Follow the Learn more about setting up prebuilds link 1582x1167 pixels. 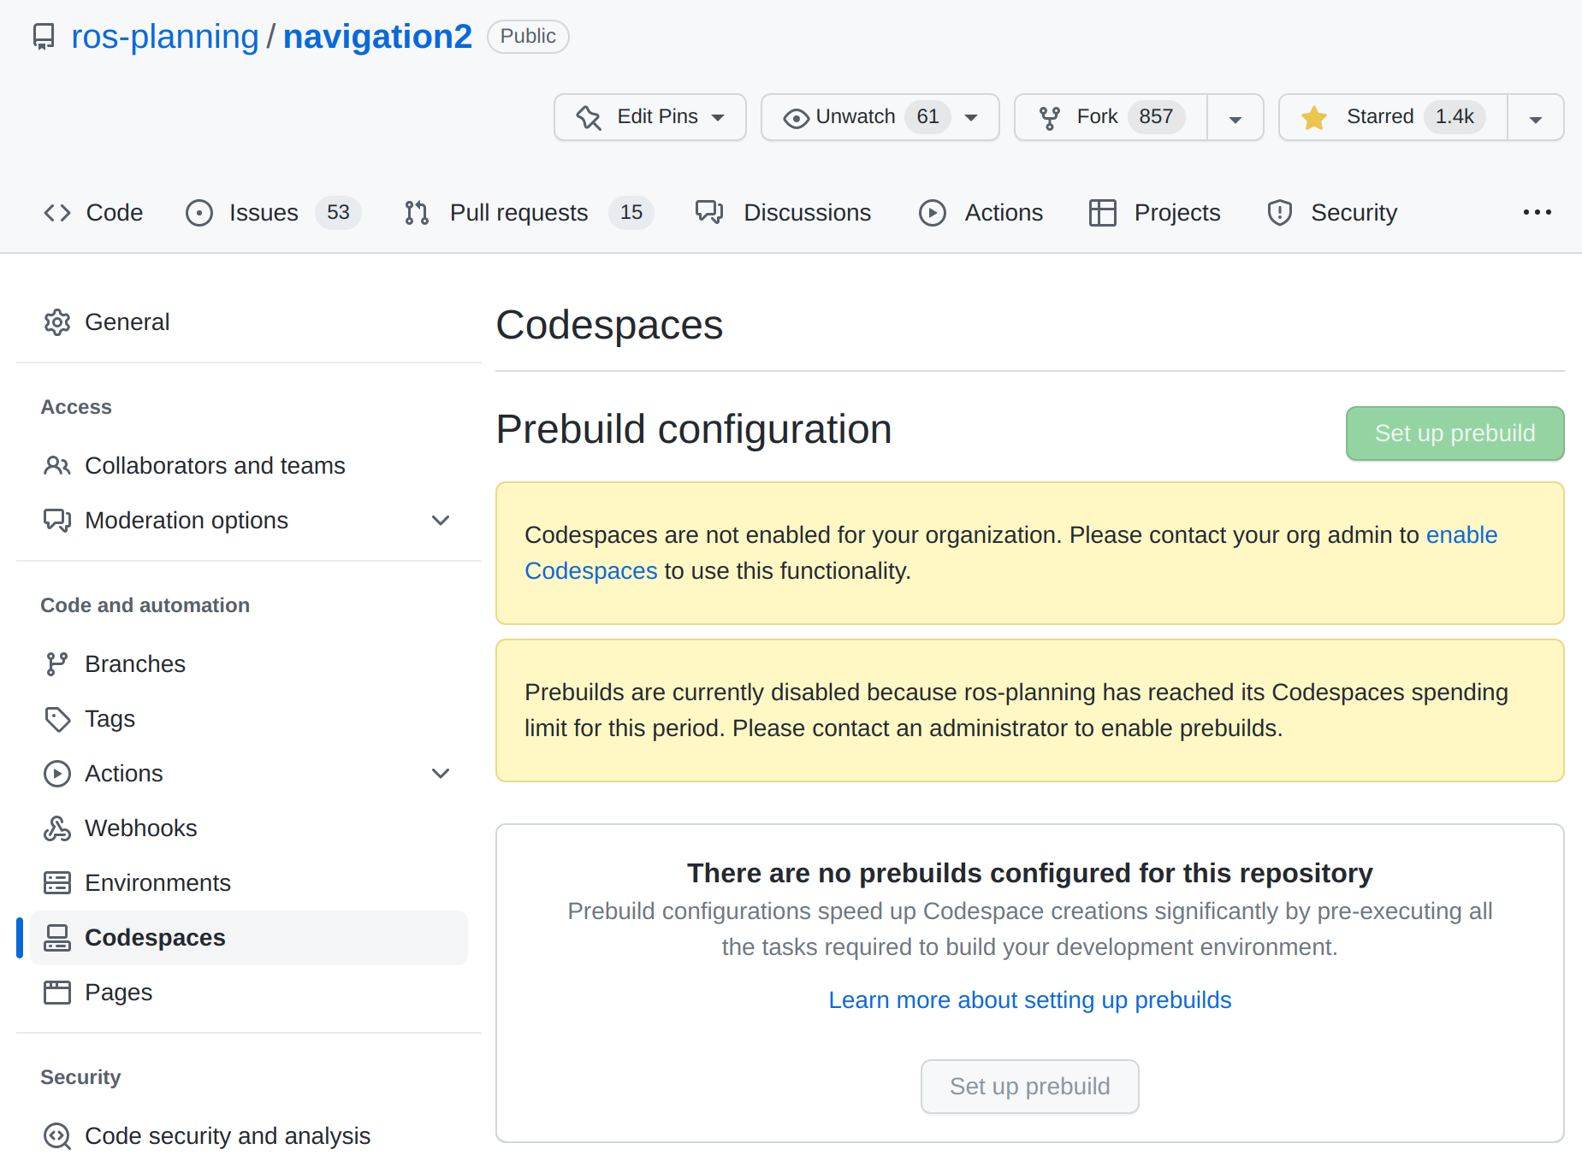1029,1000
